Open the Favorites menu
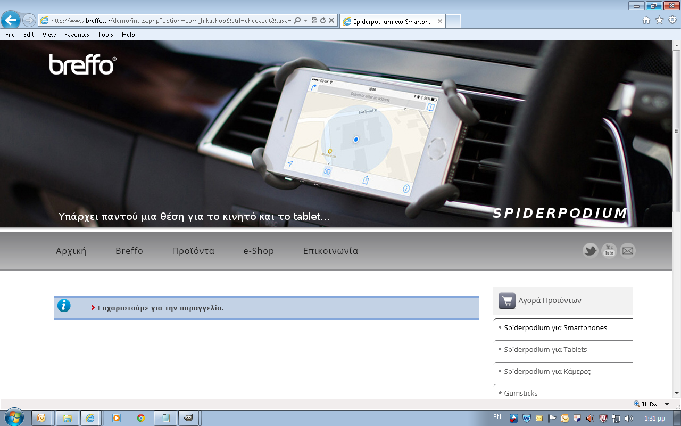Screen dimensions: 681x426 (x=77, y=35)
